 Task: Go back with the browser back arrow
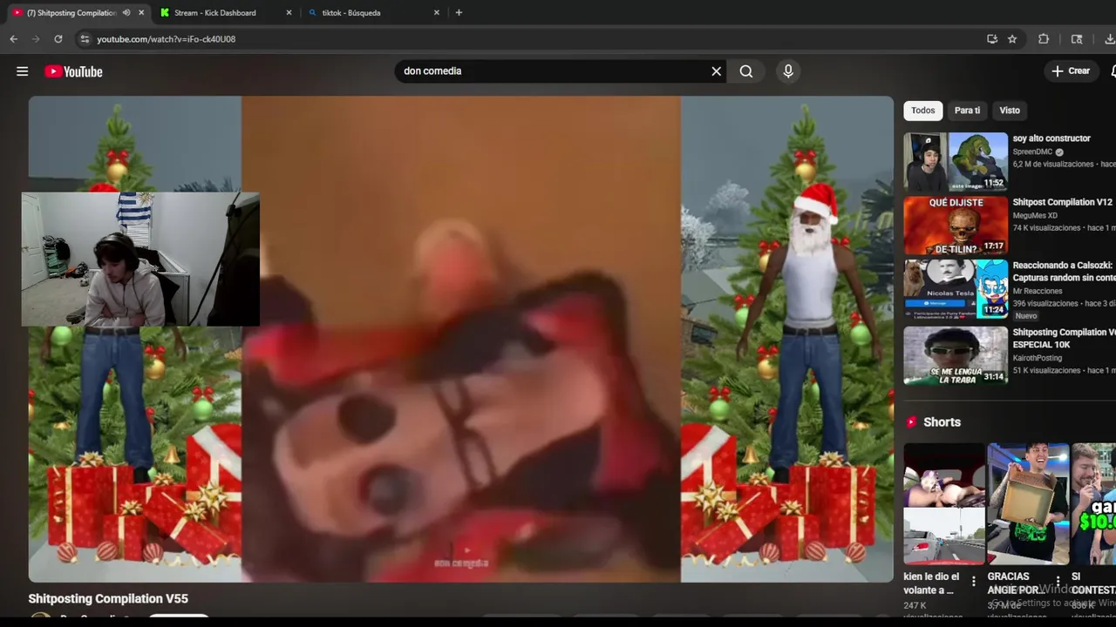coord(13,39)
